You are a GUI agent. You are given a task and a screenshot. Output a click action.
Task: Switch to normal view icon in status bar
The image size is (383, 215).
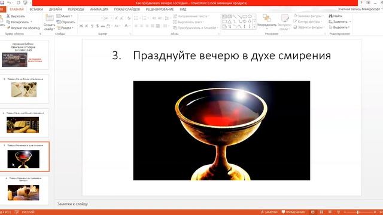(x=312, y=212)
